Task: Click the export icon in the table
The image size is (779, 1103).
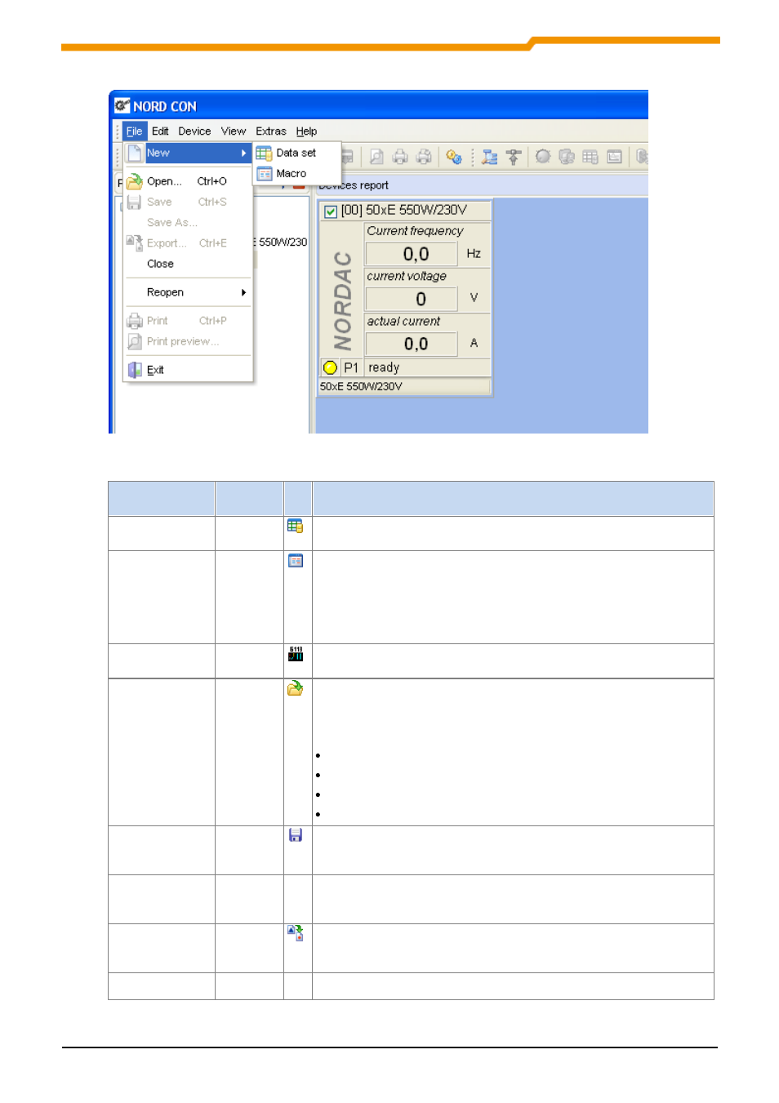Action: coord(296,933)
